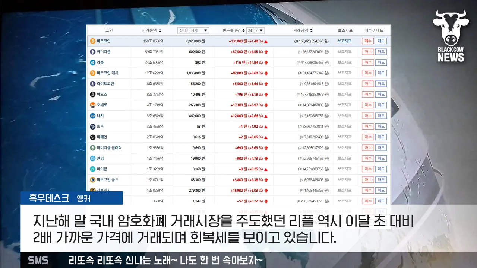Select the 이더리움 coin name
This screenshot has width=477, height=268.
(104, 52)
